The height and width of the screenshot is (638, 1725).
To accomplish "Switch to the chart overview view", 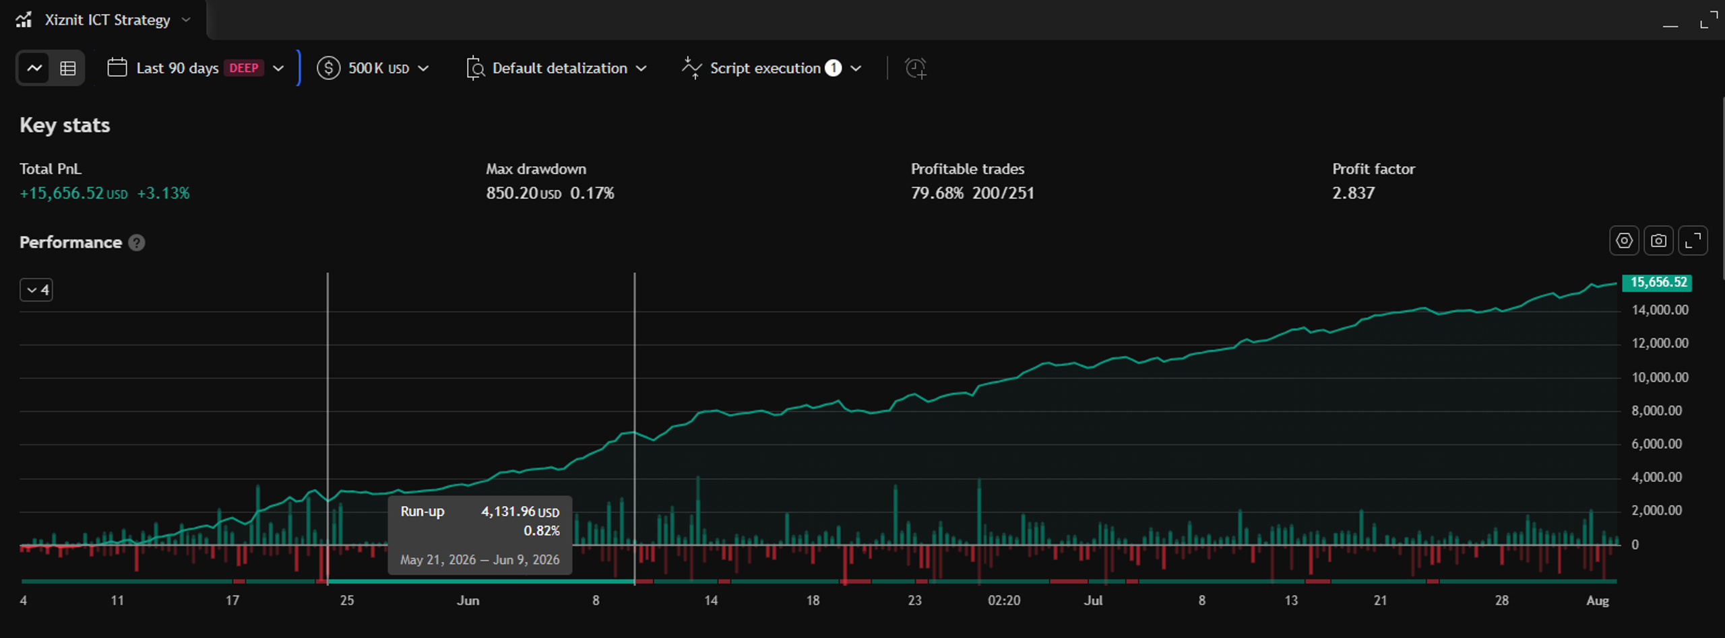I will point(34,68).
